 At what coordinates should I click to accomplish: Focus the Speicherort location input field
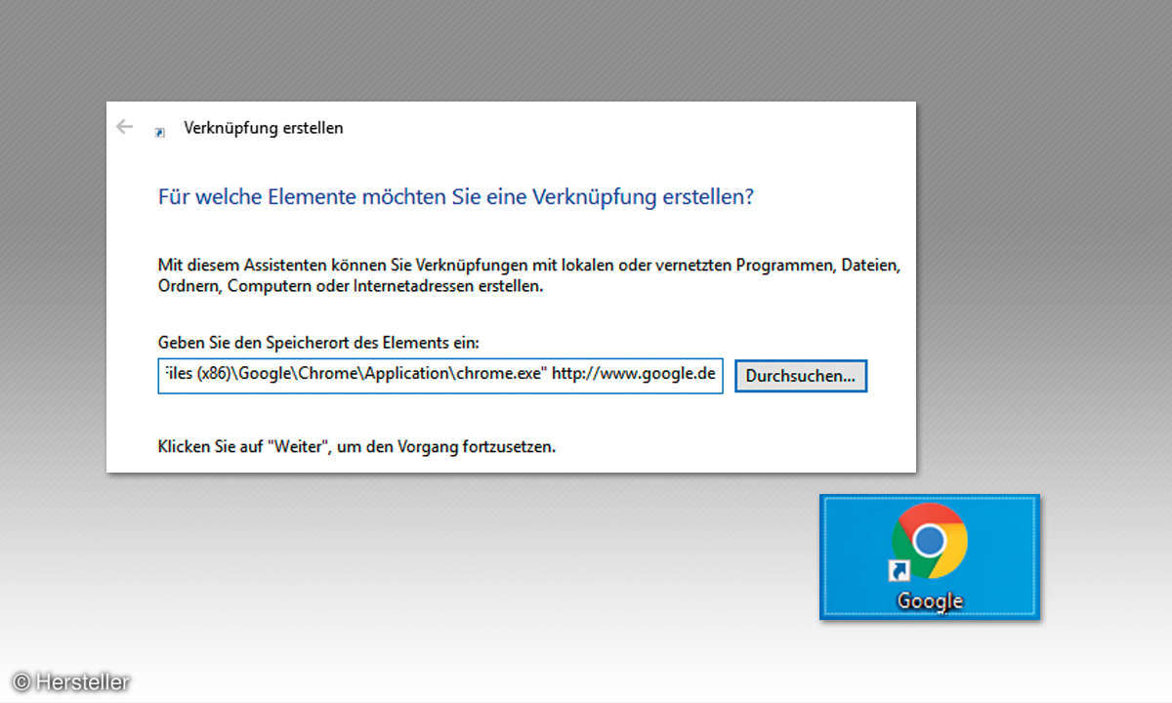tap(440, 375)
